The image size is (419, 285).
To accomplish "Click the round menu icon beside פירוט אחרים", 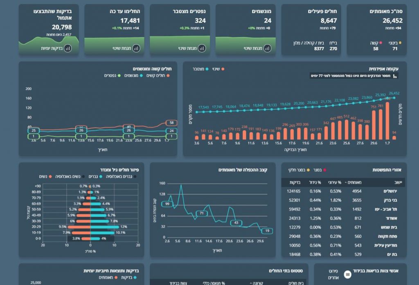I will point(348,274).
